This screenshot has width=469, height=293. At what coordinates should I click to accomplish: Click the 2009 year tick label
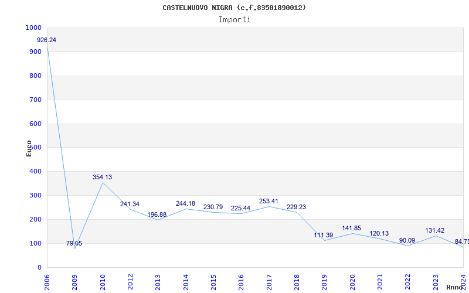pyautogui.click(x=75, y=282)
